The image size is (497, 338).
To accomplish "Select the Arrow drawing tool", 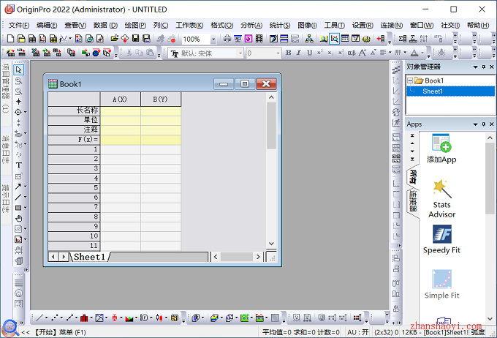I will (x=18, y=187).
